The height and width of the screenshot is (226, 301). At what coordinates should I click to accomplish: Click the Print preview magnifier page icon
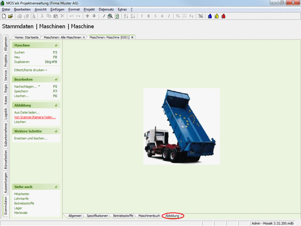pyautogui.click(x=33, y=16)
